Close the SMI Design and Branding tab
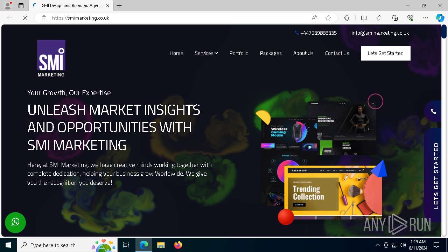This screenshot has height=252, width=448. coord(108,6)
